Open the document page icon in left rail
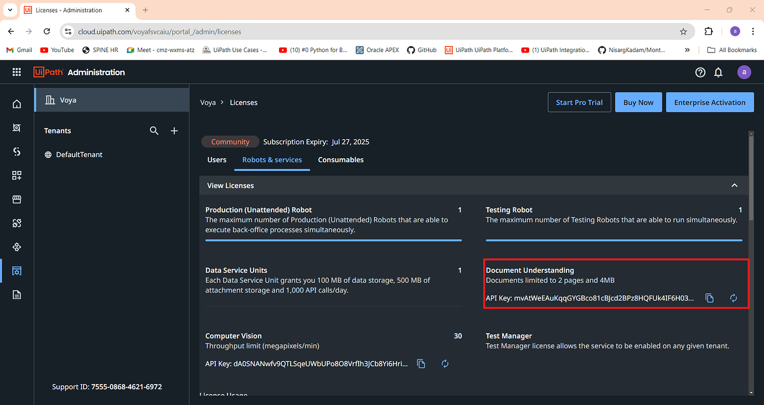This screenshot has width=764, height=405. tap(17, 294)
